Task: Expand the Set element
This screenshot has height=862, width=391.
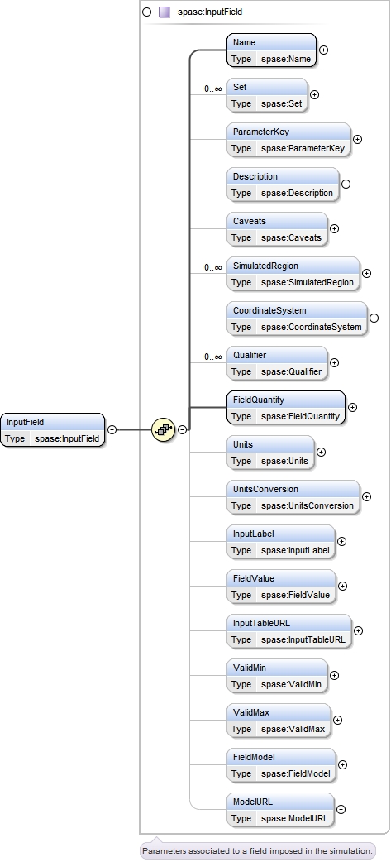Action: 314,94
